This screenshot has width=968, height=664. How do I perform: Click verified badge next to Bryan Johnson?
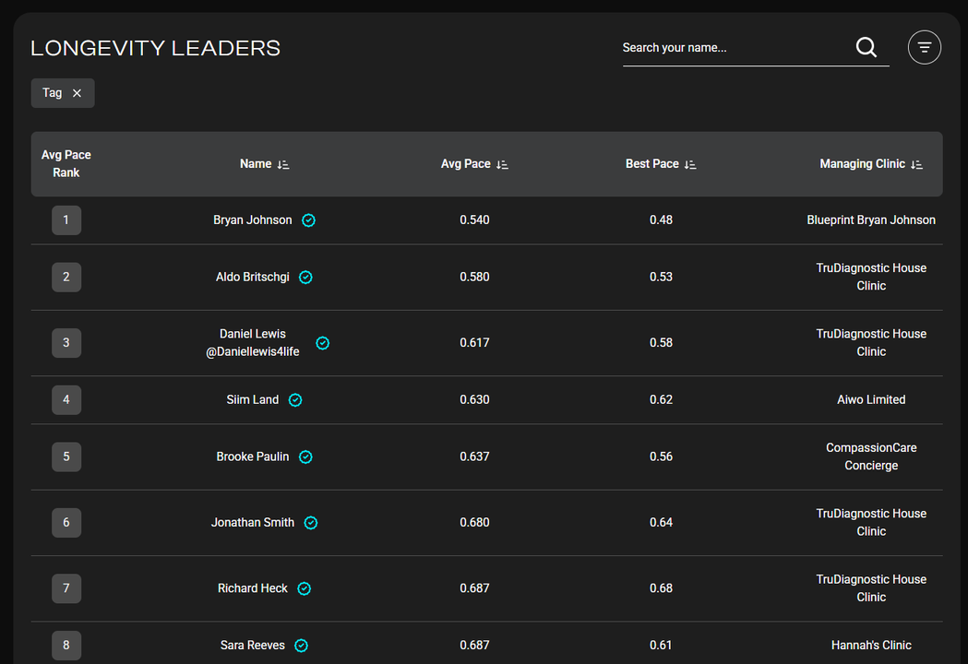tap(309, 220)
